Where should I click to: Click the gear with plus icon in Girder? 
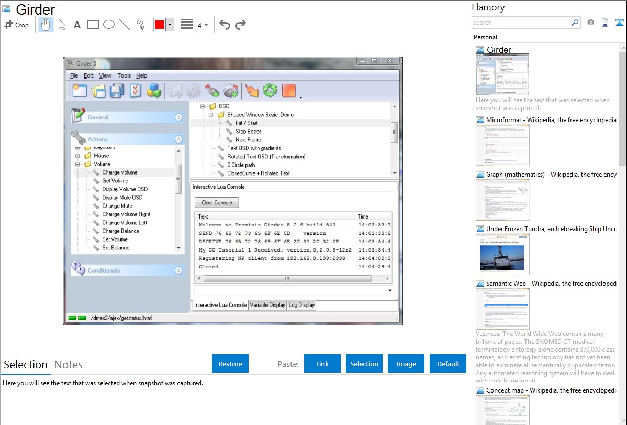(x=231, y=91)
